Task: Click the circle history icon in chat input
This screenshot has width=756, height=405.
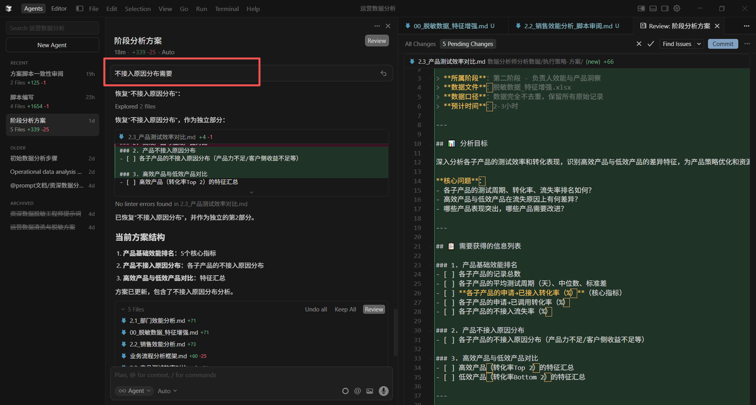Action: (346, 391)
